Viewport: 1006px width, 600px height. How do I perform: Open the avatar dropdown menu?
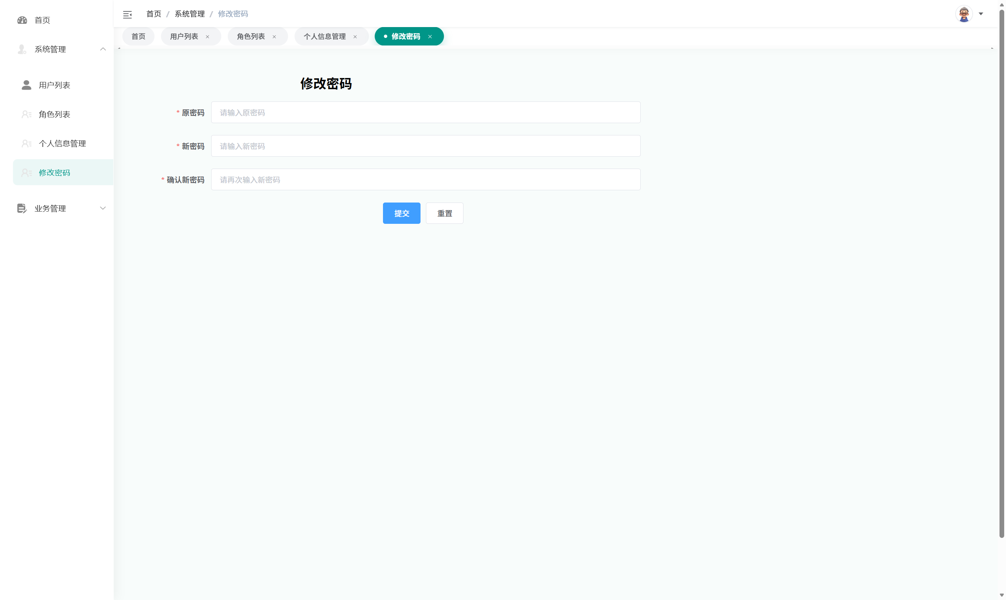click(x=981, y=14)
